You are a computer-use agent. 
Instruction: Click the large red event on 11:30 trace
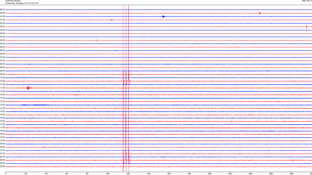(29, 88)
